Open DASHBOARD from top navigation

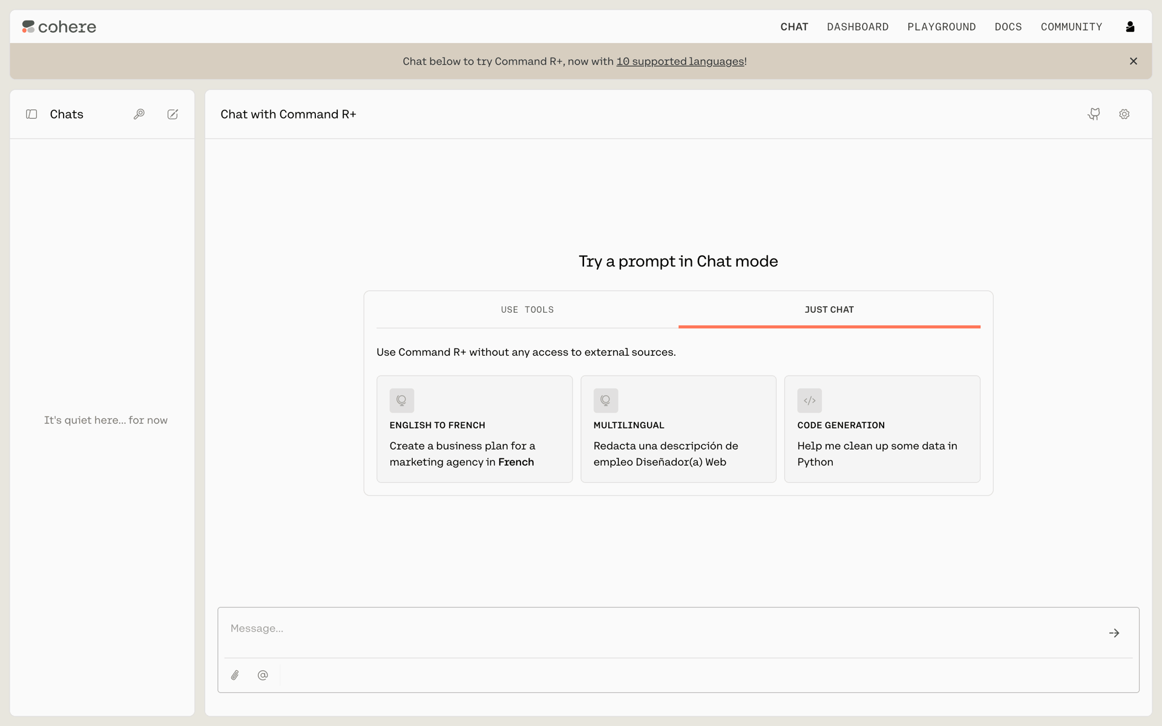(858, 27)
